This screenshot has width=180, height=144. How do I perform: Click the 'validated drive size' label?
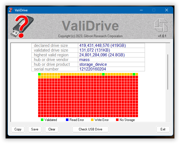coord(51,50)
